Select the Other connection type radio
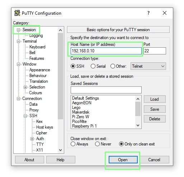This screenshot has height=177, width=184. [x=113, y=66]
